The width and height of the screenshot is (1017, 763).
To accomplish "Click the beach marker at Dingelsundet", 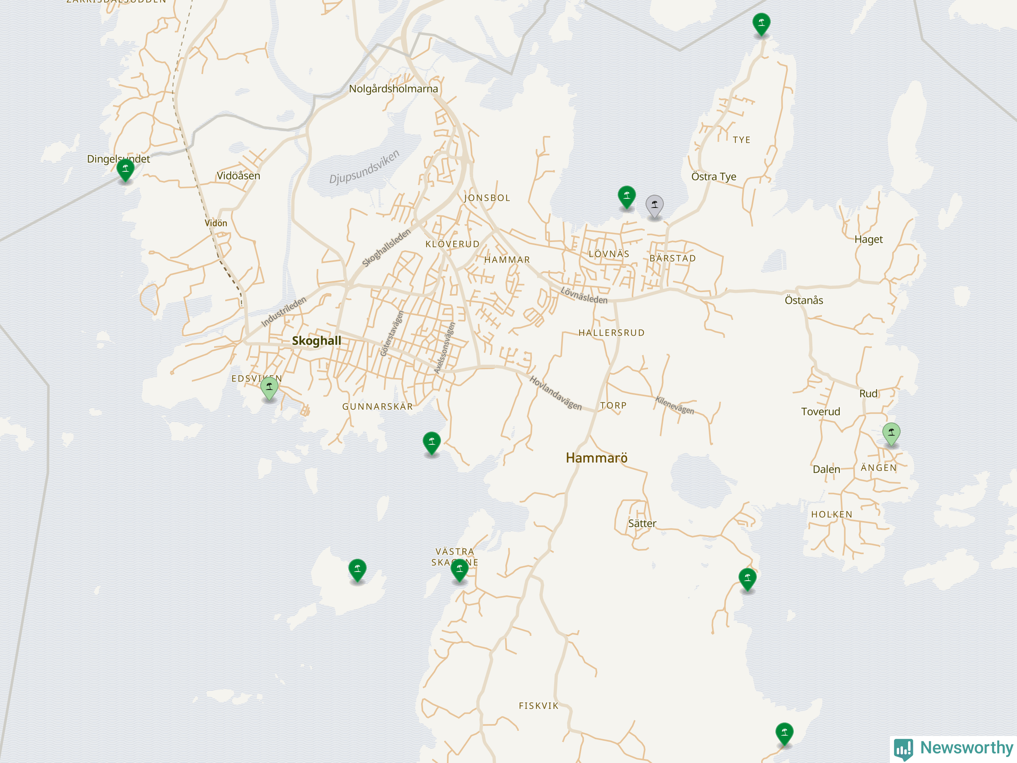I will [x=126, y=170].
